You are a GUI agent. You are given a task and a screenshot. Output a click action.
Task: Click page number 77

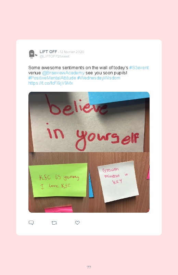tap(89, 267)
